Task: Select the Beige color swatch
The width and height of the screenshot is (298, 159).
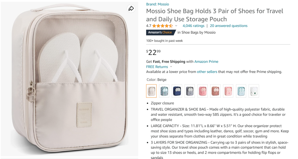Action: pyautogui.click(x=151, y=91)
